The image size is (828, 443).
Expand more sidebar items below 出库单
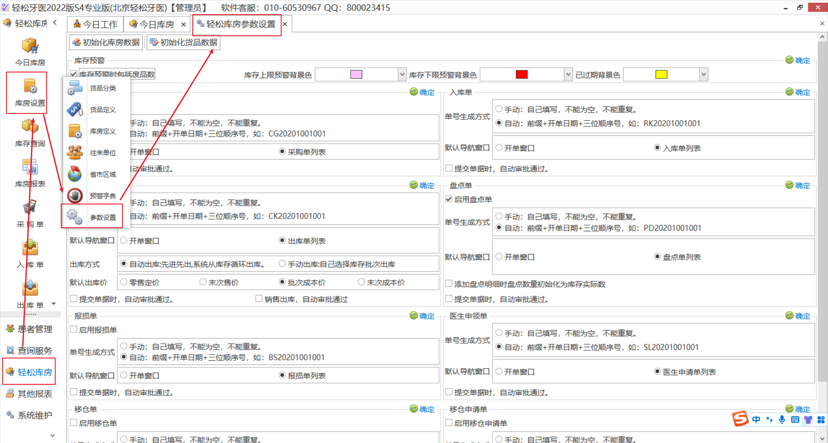click(x=54, y=304)
